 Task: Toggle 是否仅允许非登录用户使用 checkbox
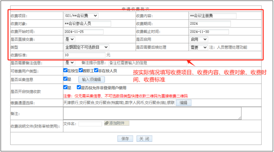pos(79,87)
